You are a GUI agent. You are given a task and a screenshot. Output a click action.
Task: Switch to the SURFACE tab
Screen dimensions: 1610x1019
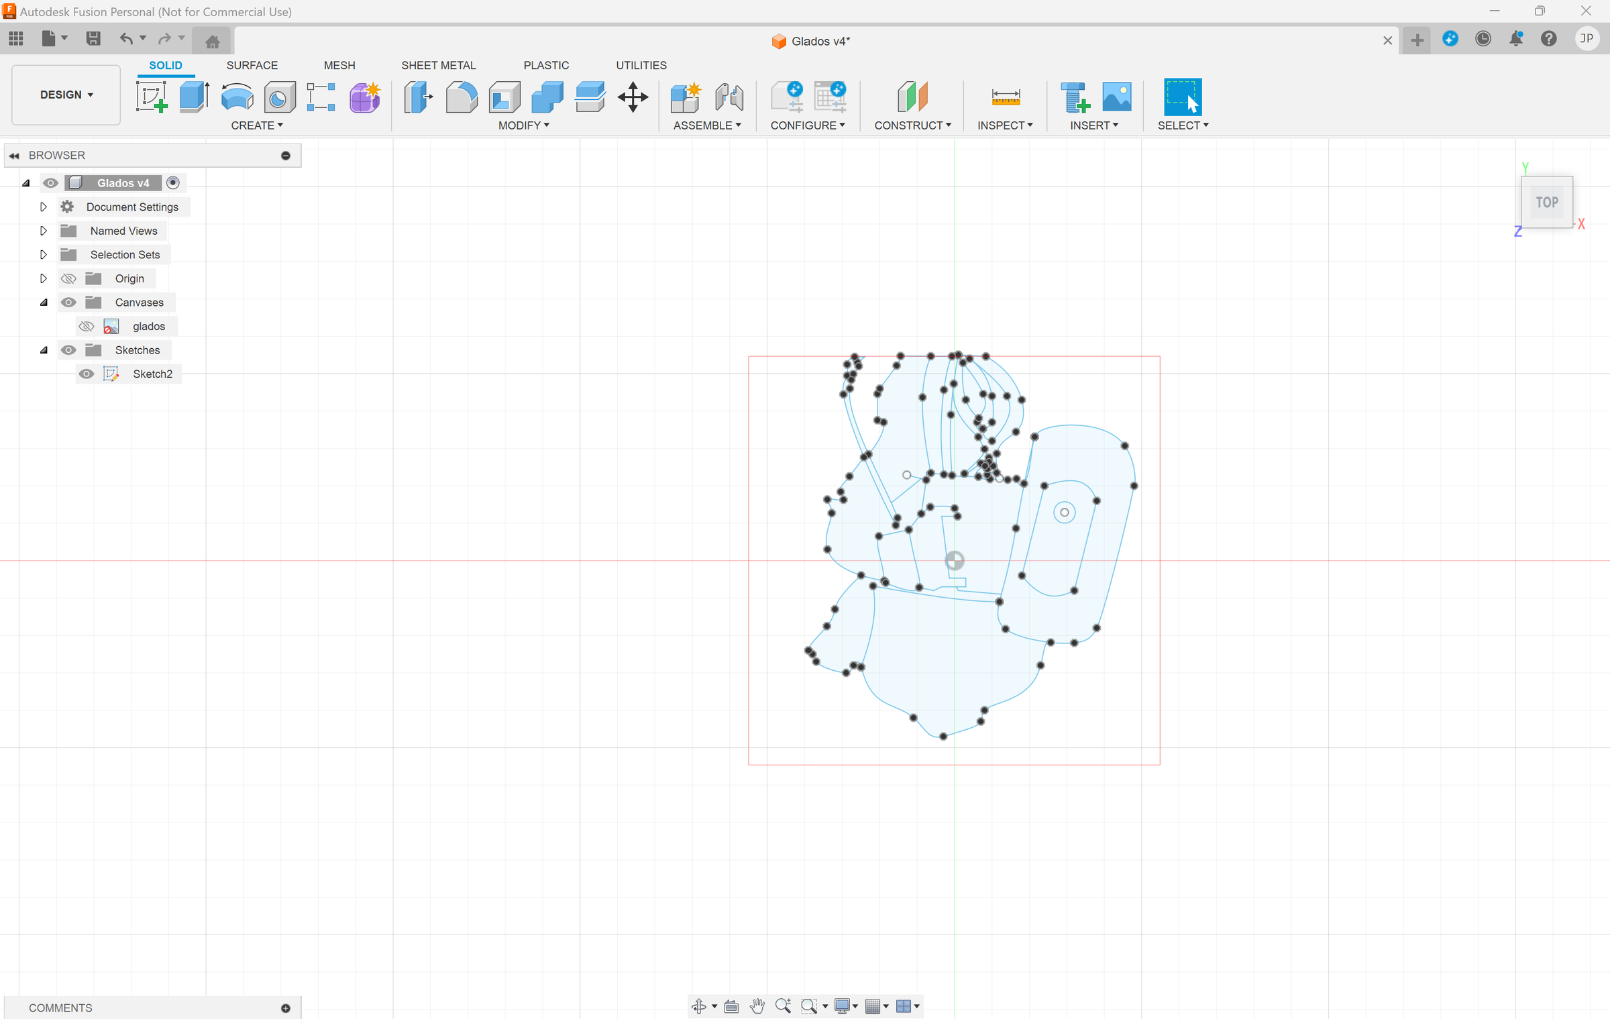[252, 65]
